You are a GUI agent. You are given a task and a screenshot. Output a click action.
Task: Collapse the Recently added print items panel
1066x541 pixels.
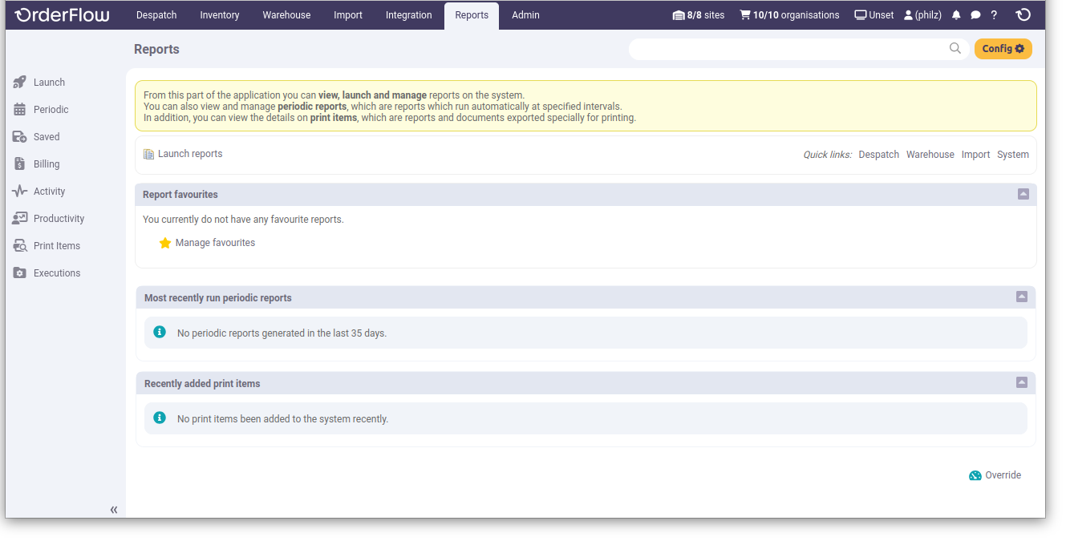pos(1022,382)
